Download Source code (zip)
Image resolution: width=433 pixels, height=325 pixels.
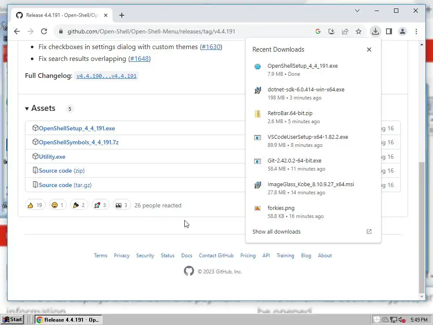(62, 171)
